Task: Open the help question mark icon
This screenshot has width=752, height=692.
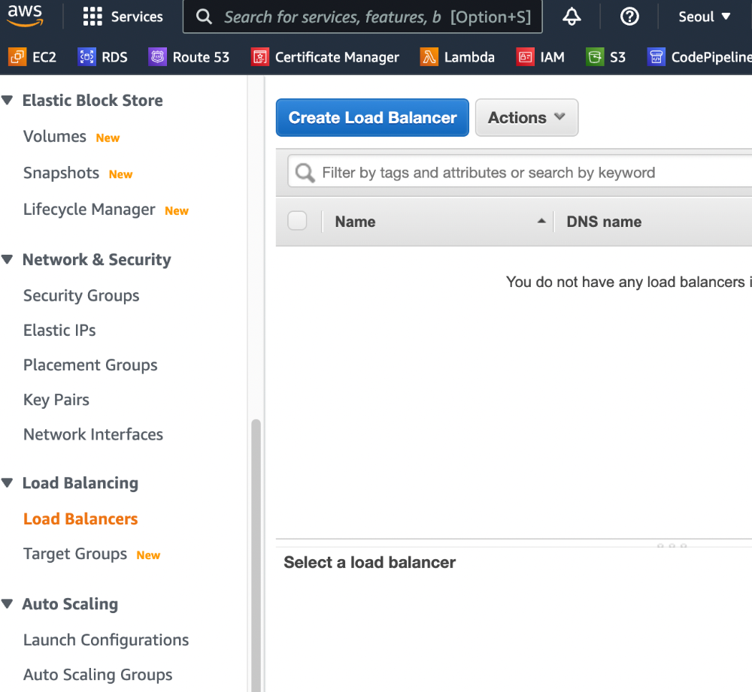Action: point(629,17)
